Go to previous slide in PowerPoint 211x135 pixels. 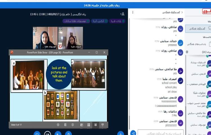[x=58, y=125]
